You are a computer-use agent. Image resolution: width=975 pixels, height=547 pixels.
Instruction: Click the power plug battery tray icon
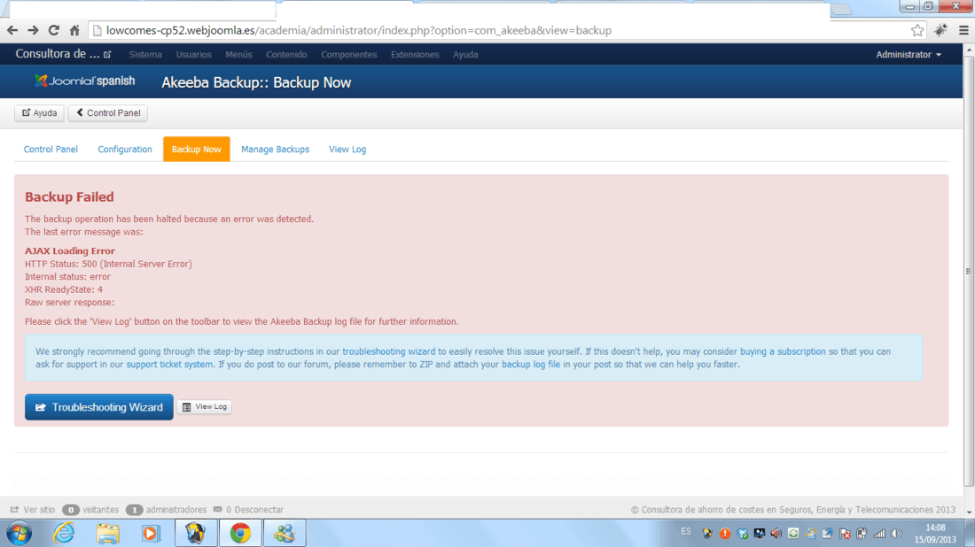click(x=862, y=534)
